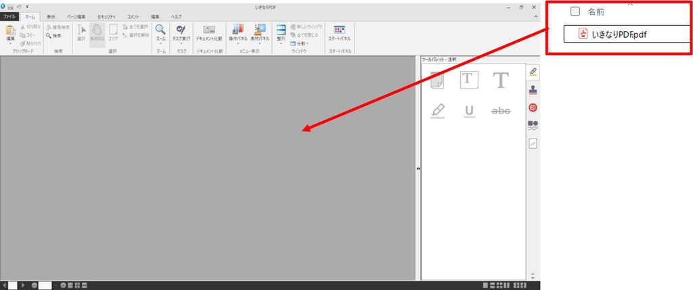Click the 切り取り cut button
693x290 pixels.
point(30,27)
